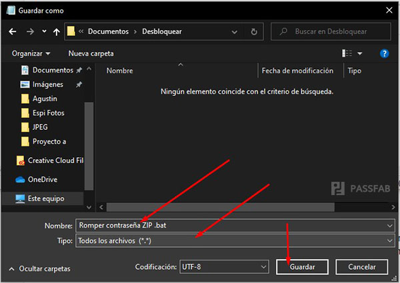Open the Agustin folder in sidebar
Screen dimensions: 400x283
45,99
